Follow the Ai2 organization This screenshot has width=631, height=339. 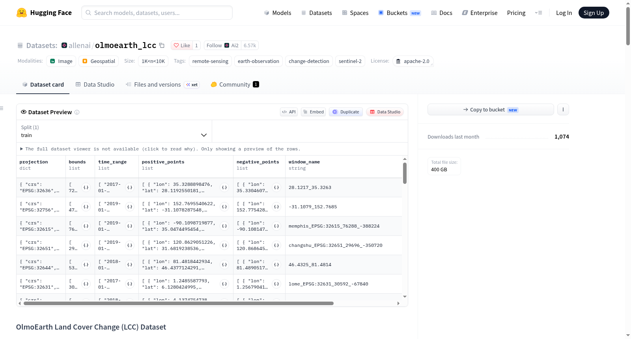223,45
